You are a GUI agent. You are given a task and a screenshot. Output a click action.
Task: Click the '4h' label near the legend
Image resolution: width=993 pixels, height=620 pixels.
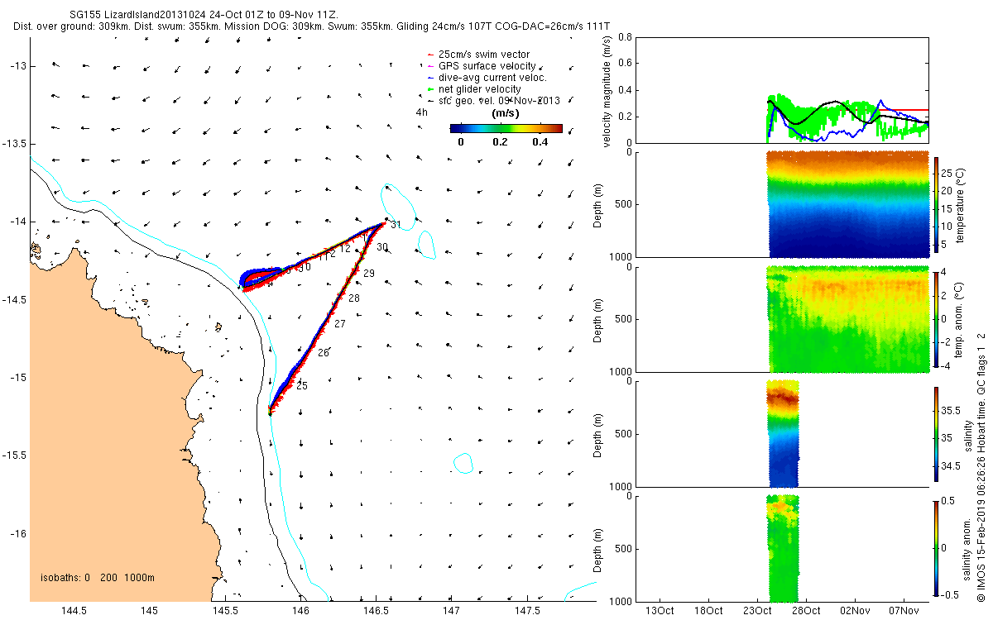click(x=422, y=112)
